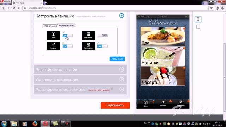Select the tablet preview device icon
Screen dimensions: 226x127
click(x=198, y=27)
